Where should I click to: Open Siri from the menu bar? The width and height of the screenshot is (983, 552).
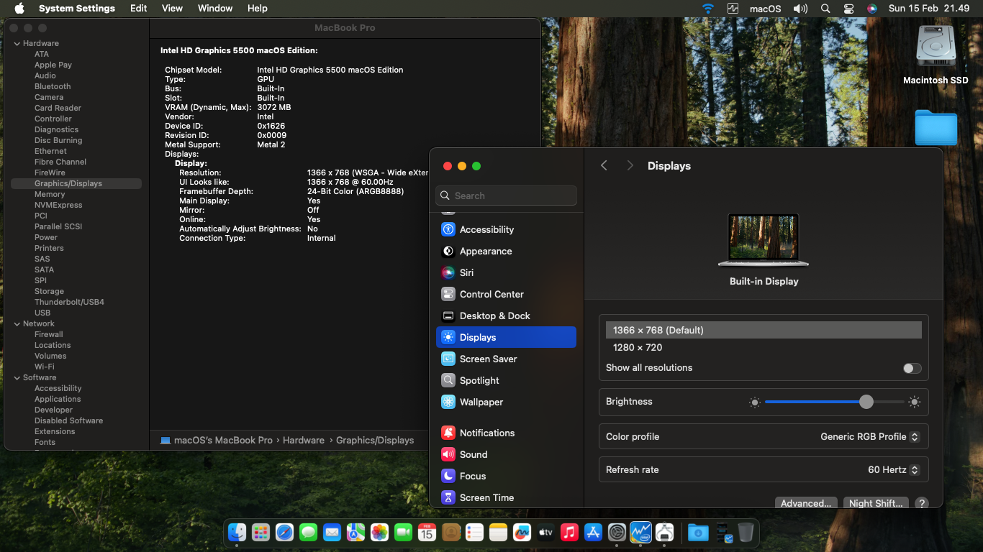click(872, 9)
